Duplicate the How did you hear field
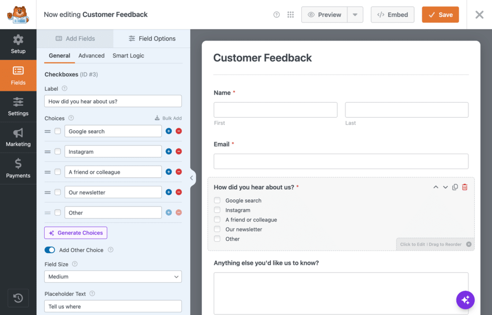 pyautogui.click(x=455, y=187)
